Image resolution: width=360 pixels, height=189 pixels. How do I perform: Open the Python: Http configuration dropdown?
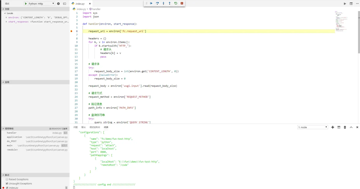[39, 4]
